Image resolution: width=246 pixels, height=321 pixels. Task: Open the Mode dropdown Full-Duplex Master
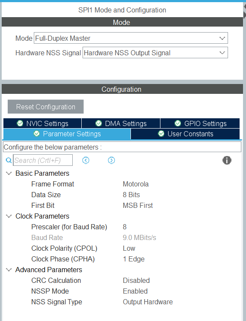click(x=131, y=38)
